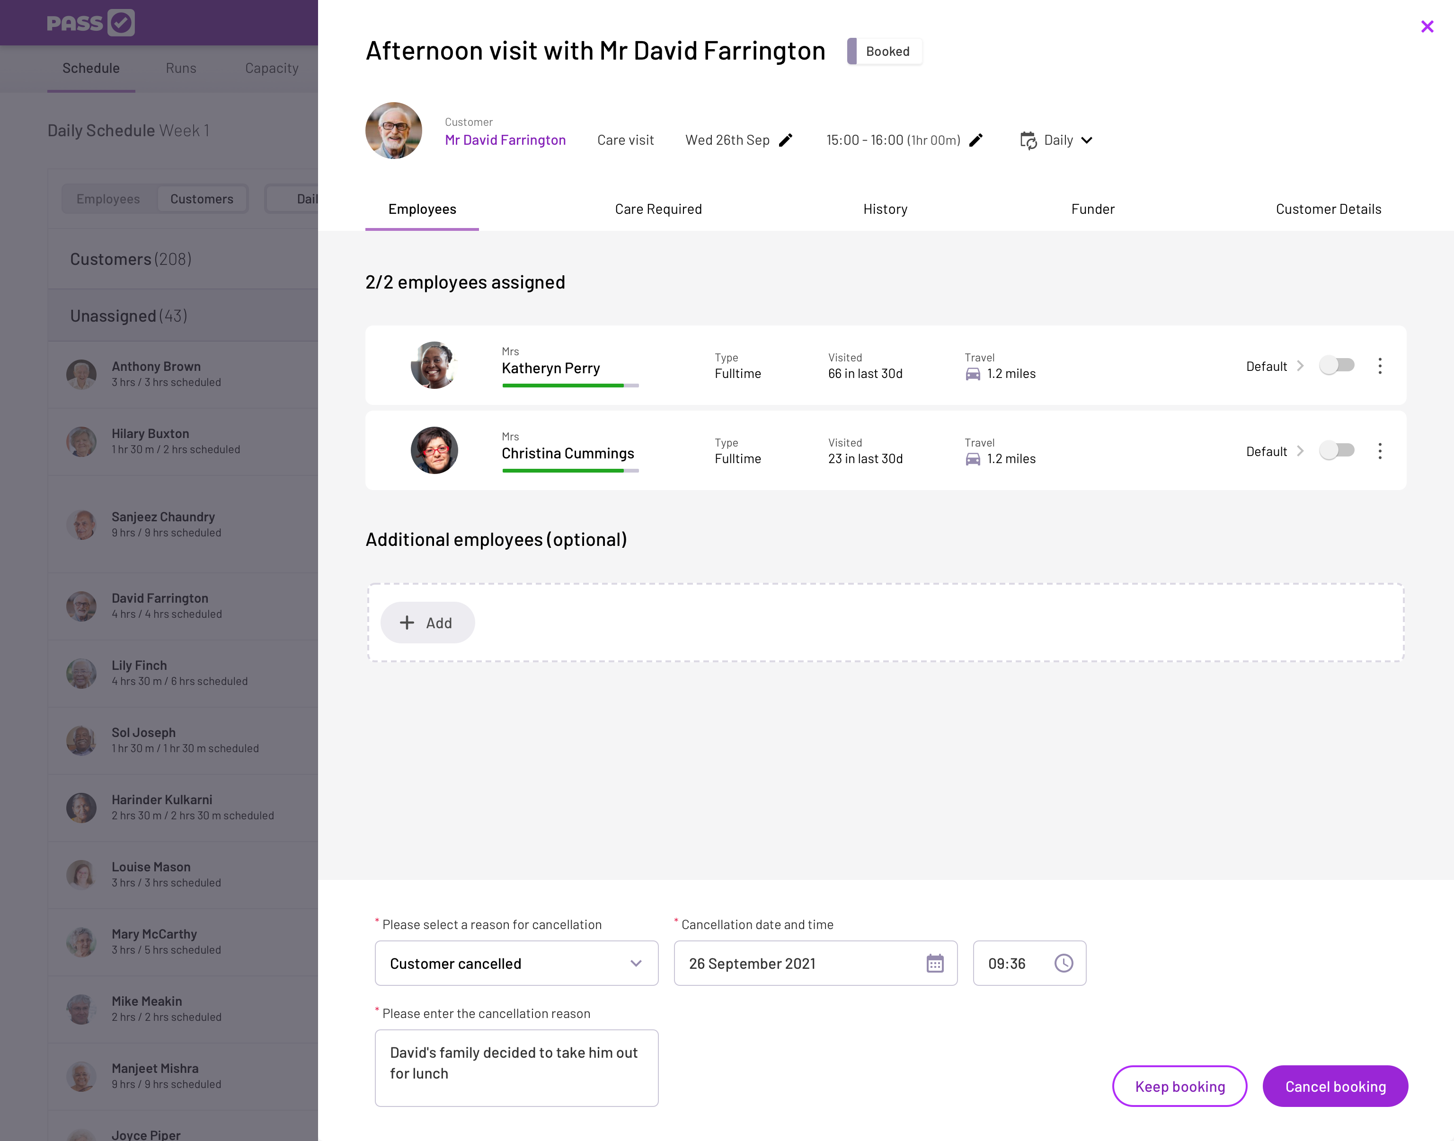Viewport: 1454px width, 1141px height.
Task: Expand Default chevron for Katheryn Perry
Action: coord(1300,365)
